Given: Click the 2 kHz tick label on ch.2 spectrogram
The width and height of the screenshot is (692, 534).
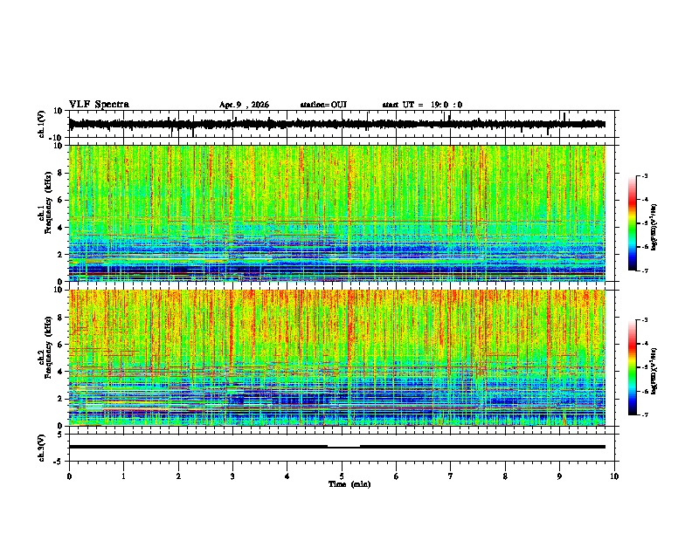Looking at the screenshot, I should coord(61,399).
